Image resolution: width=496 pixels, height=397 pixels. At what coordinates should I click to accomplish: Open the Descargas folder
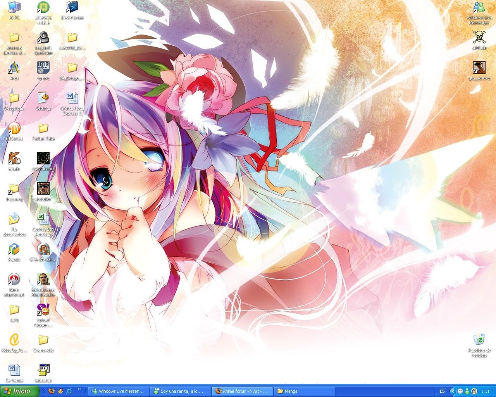14,102
